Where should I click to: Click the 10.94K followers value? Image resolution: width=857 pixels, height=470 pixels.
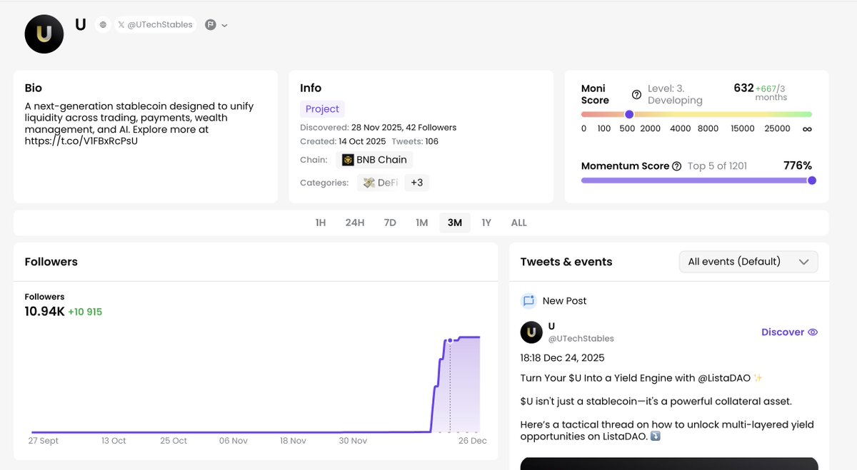(44, 312)
